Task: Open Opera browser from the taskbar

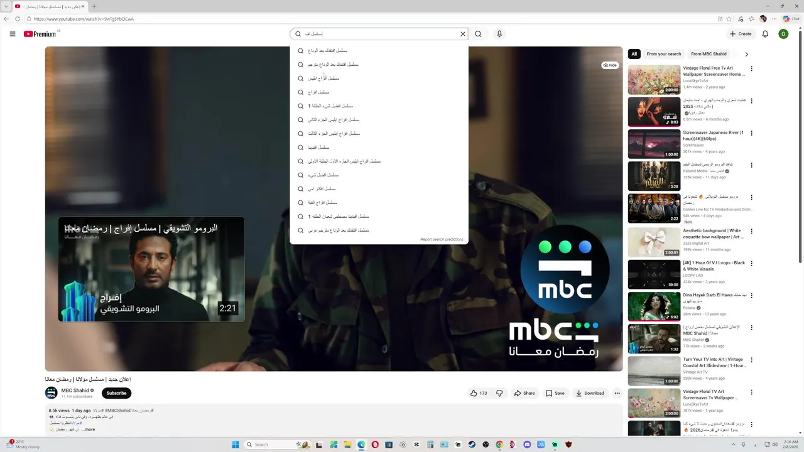Action: 375,444
